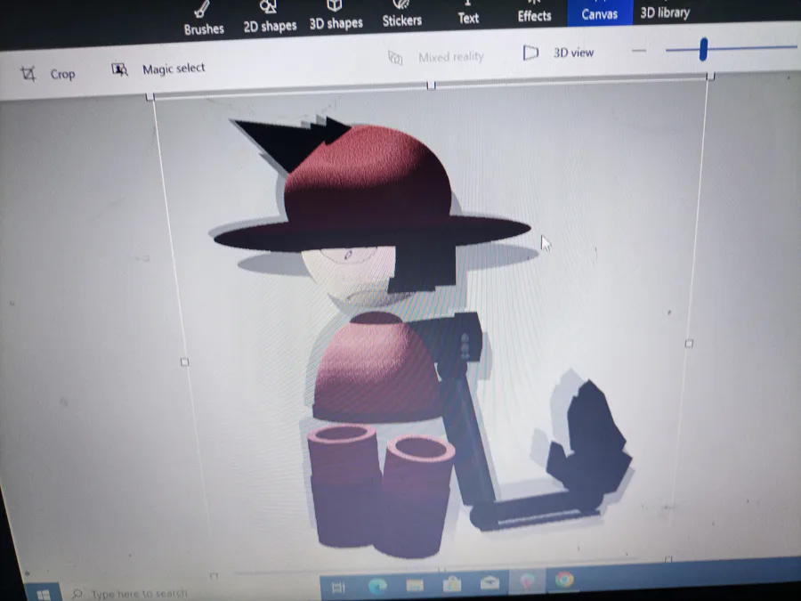Open Mail app from taskbar
This screenshot has width=801, height=601.
coord(489,582)
